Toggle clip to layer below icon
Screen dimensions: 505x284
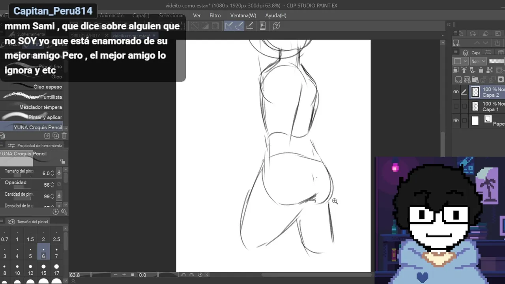pos(456,70)
